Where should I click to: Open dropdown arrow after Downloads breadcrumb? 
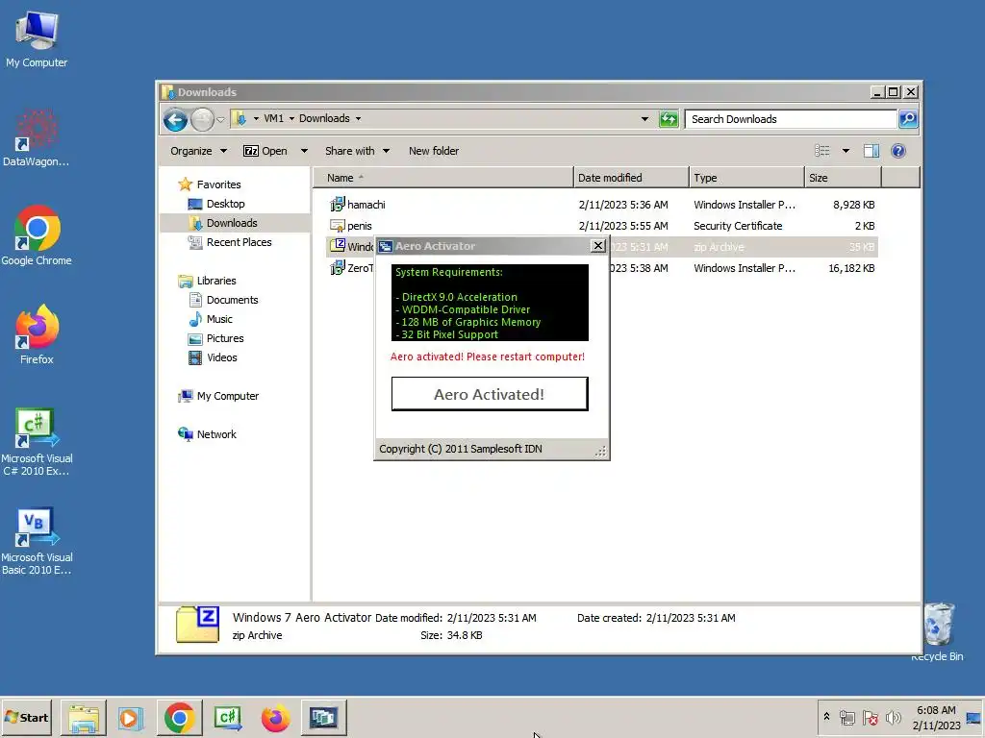point(358,118)
